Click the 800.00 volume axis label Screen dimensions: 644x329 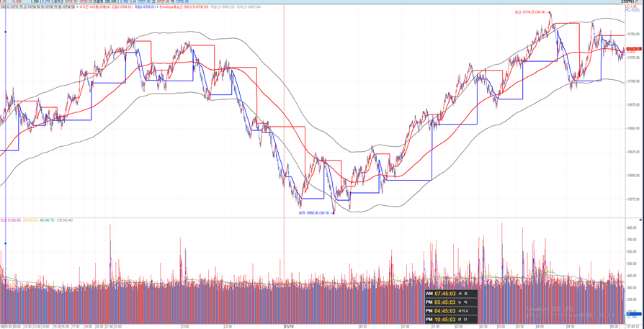coord(633,227)
